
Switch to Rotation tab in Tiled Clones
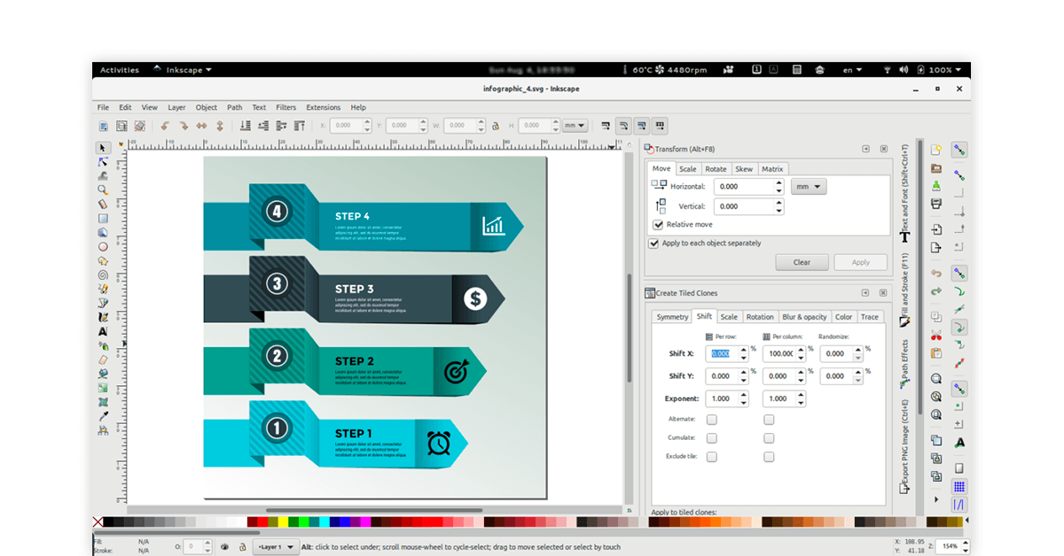(x=760, y=317)
